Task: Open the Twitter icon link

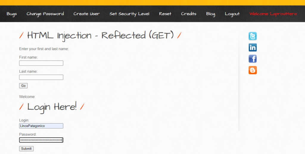Action: tap(253, 36)
